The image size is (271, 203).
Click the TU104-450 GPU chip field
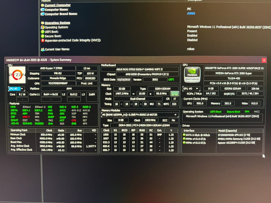pyautogui.click(x=234, y=78)
